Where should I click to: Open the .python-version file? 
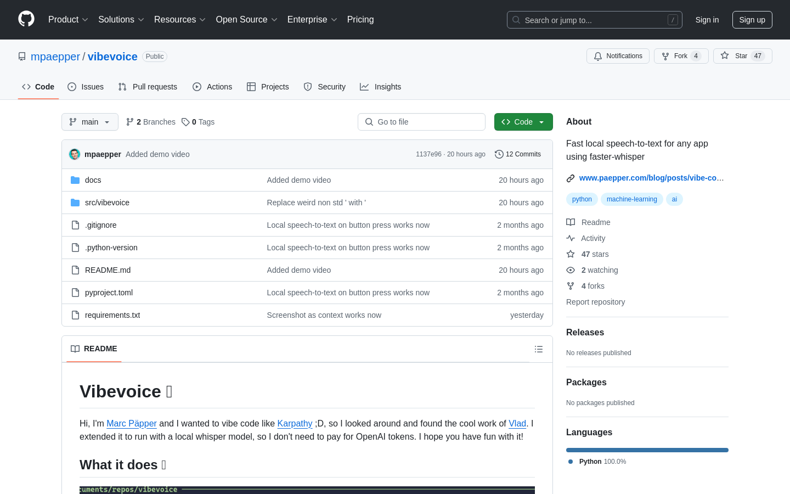click(x=111, y=248)
